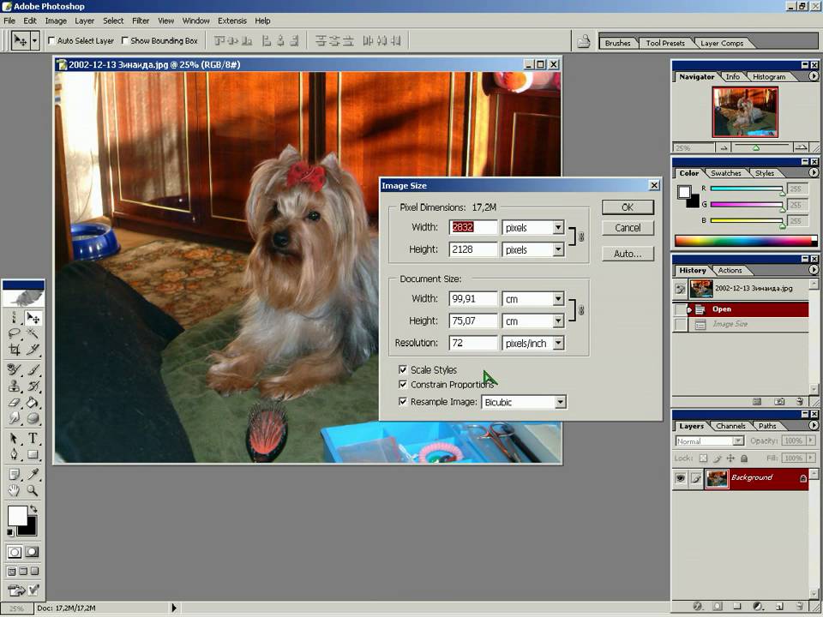Click the Navigator image thumbnail

click(744, 111)
